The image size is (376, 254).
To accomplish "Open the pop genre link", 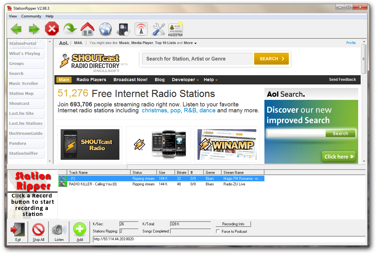I will point(175,110).
